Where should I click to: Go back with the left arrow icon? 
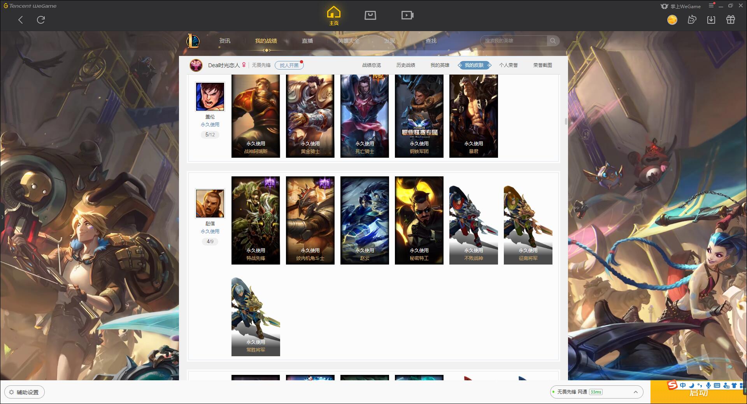(21, 20)
